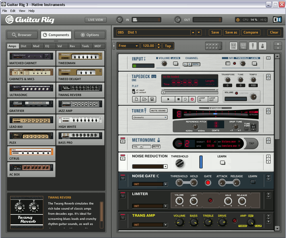The width and height of the screenshot is (286, 238).
Task: Start Tapedeck playback
Action: 168,99
